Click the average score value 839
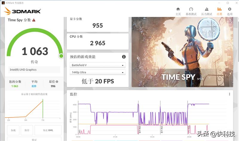 [34, 86]
